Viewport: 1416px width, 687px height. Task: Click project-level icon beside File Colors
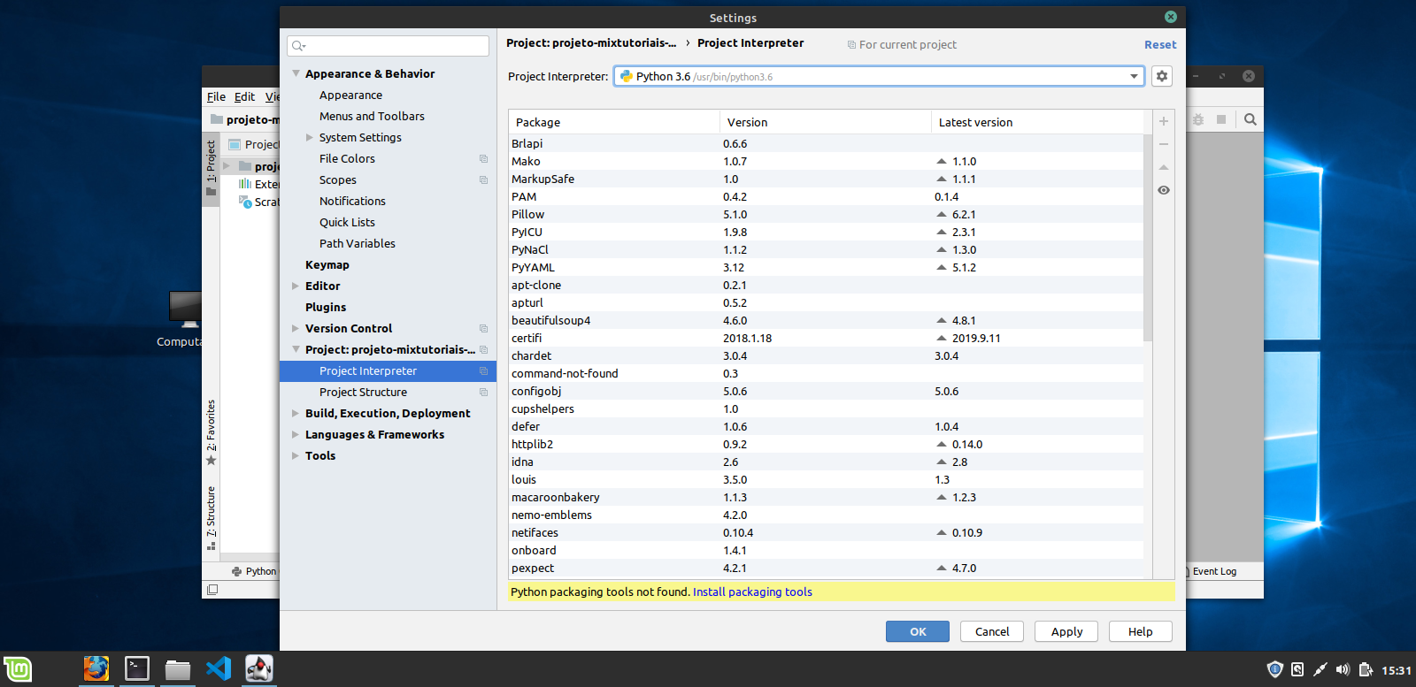[x=483, y=159]
